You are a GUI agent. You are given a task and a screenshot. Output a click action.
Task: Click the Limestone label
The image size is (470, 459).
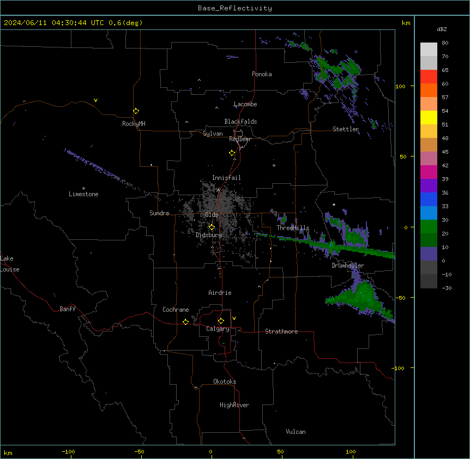pyautogui.click(x=83, y=194)
